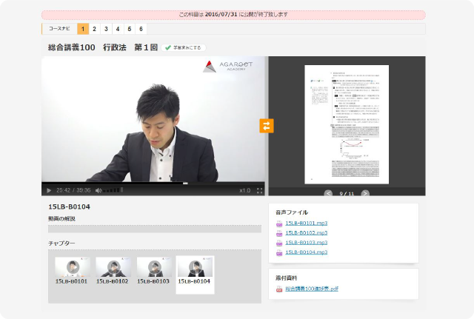Open 15LB-B0104.mp3 audio link

click(x=306, y=252)
